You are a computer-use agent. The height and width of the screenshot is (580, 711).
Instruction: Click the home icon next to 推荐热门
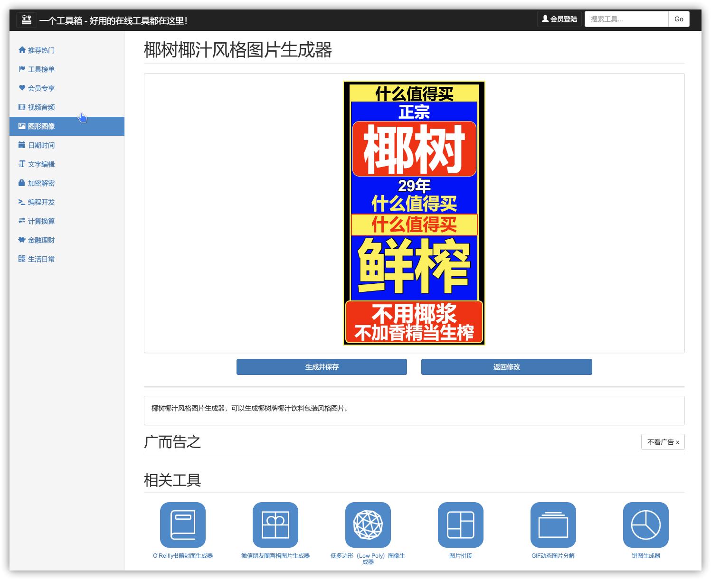21,50
